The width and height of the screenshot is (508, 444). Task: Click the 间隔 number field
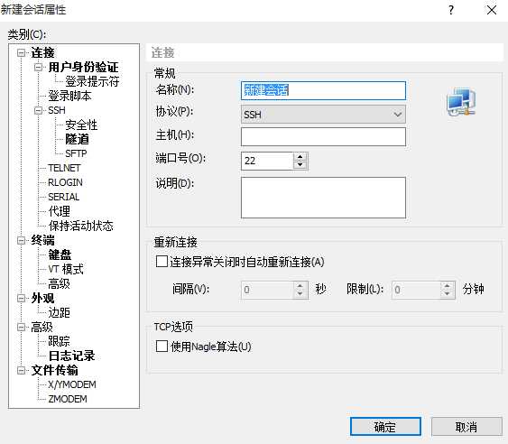pyautogui.click(x=267, y=290)
